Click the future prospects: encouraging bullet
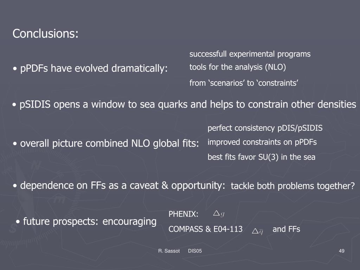The width and height of the screenshot is (360, 270). 86,222
